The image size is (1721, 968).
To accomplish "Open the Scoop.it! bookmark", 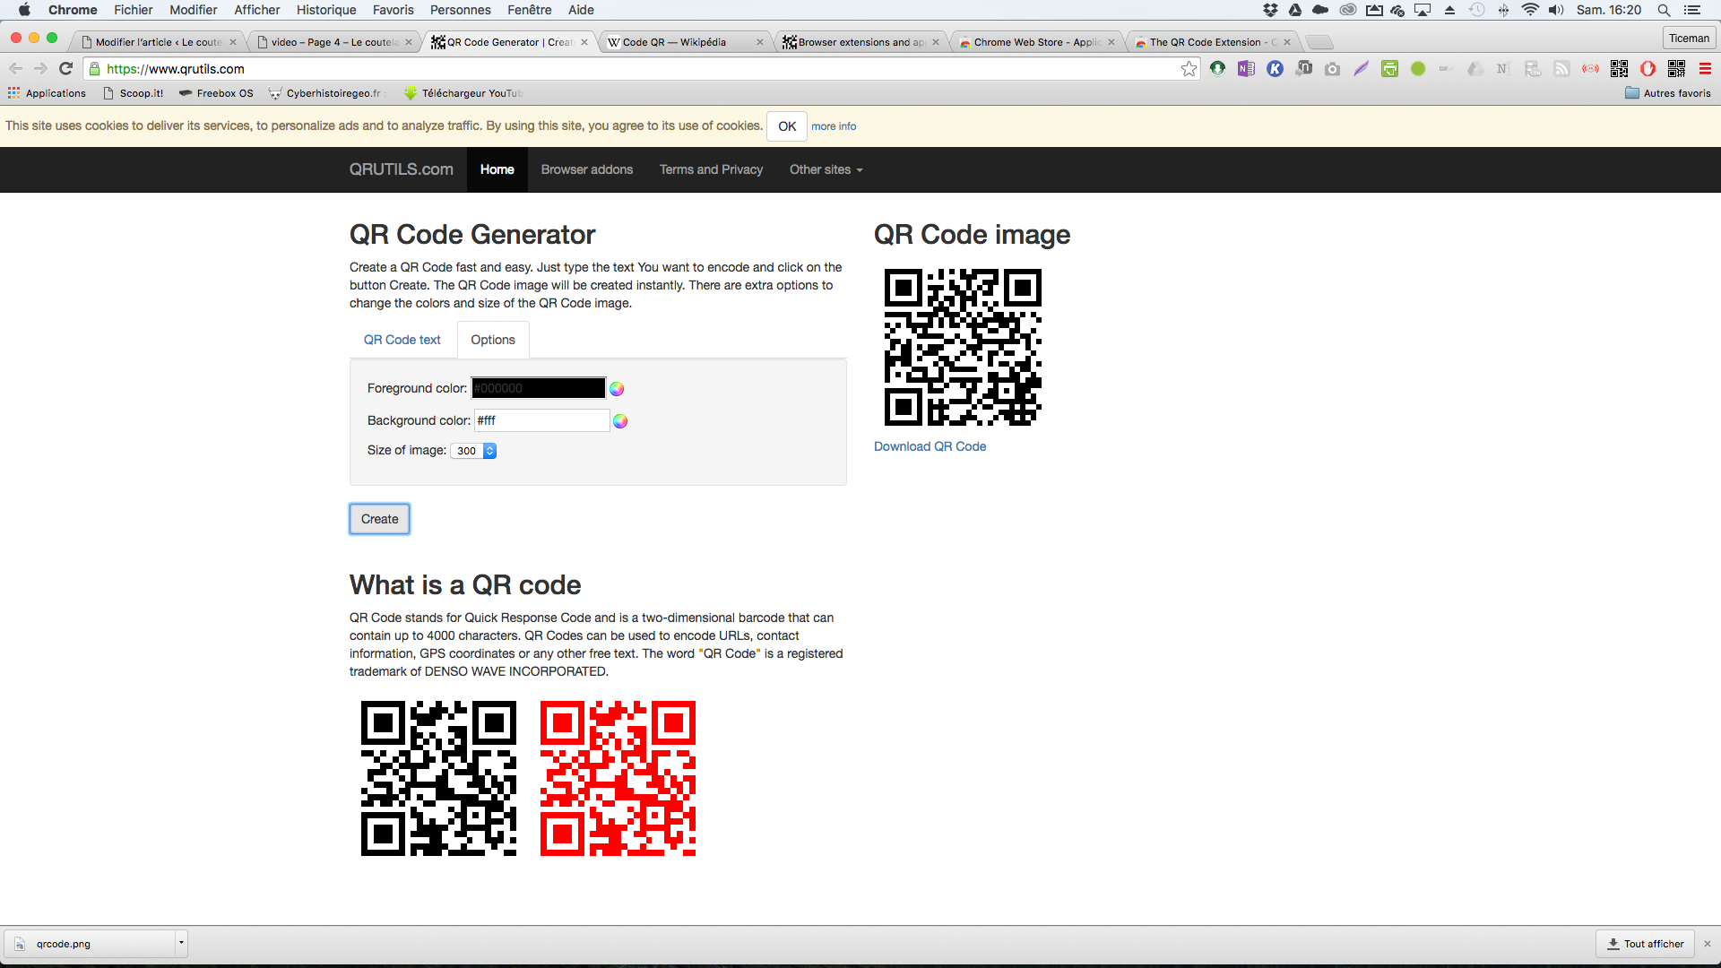I will tap(134, 93).
